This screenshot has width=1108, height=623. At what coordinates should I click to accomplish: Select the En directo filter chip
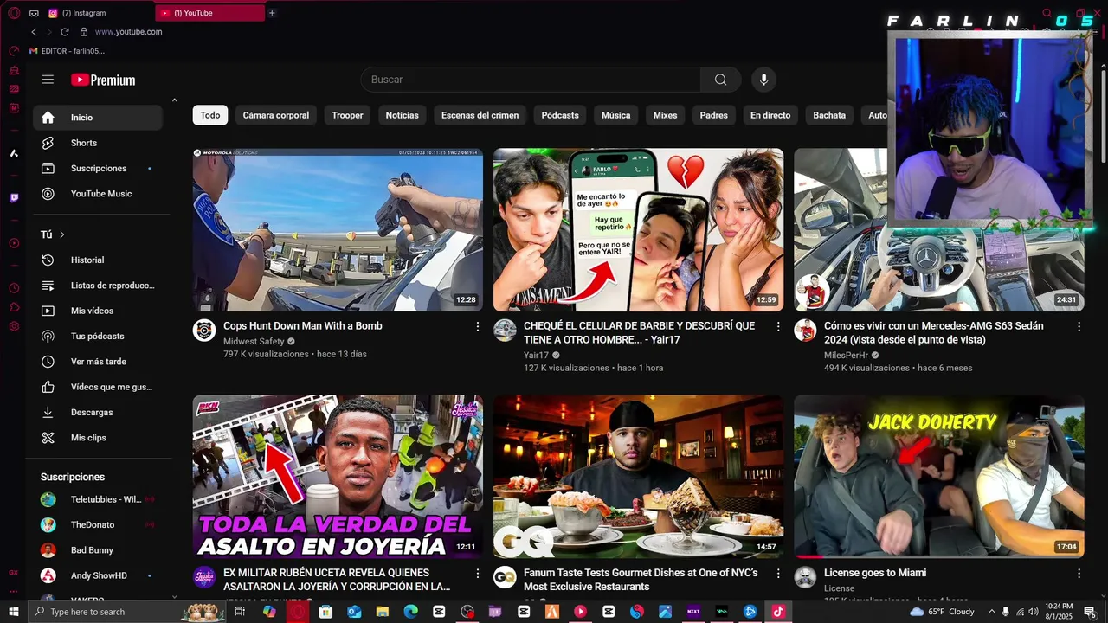coord(770,115)
